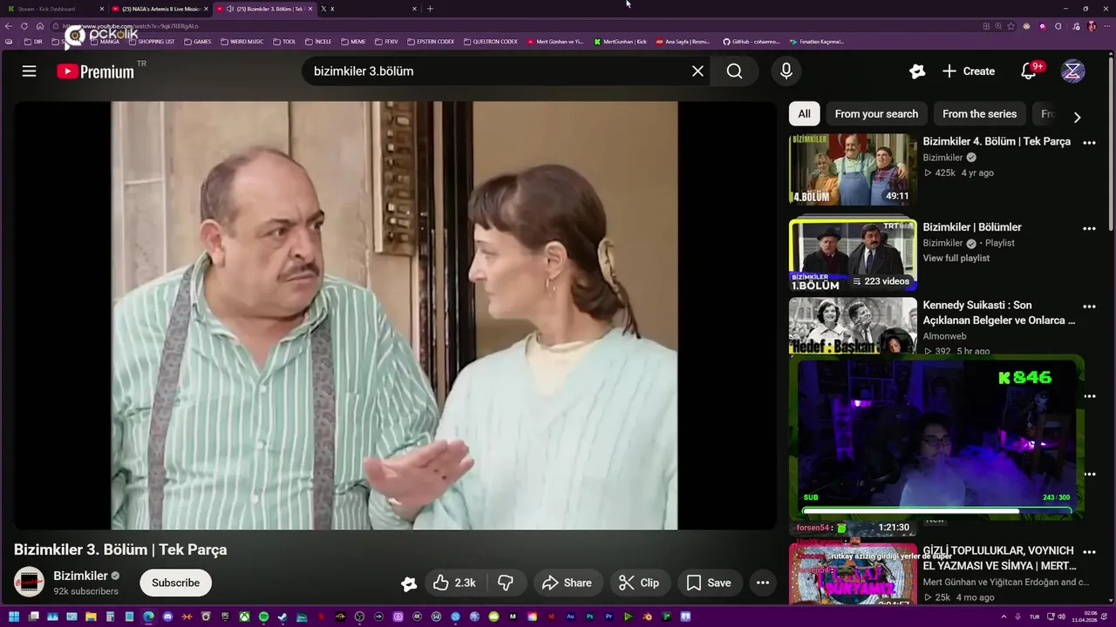Open the GAMES bookmark folder
The height and width of the screenshot is (627, 1116).
[197, 41]
